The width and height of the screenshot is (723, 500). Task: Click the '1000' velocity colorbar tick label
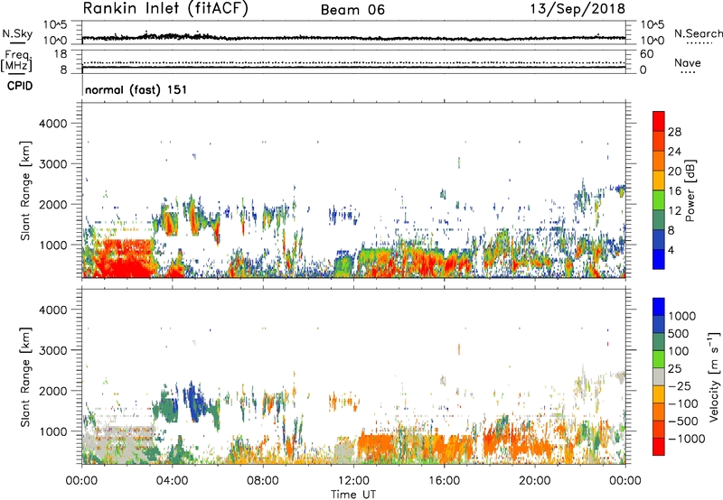682,316
